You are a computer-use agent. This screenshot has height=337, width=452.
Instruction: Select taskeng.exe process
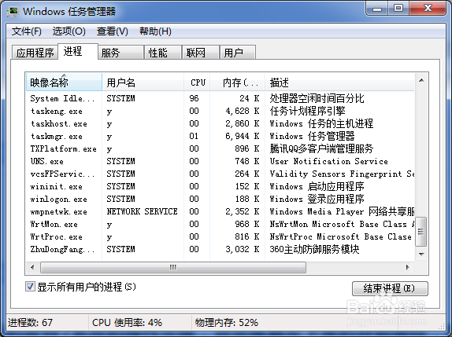220,111
